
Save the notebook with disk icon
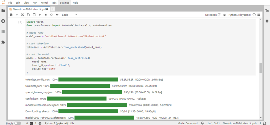[11, 15]
